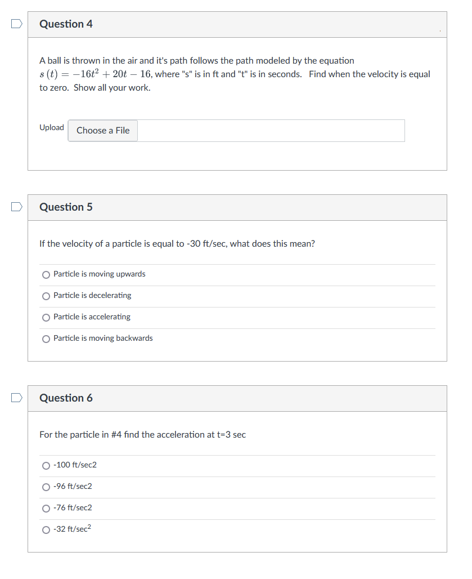The width and height of the screenshot is (472, 579).
Task: Choose the -96 ft/sec2 answer
Action: pos(46,487)
